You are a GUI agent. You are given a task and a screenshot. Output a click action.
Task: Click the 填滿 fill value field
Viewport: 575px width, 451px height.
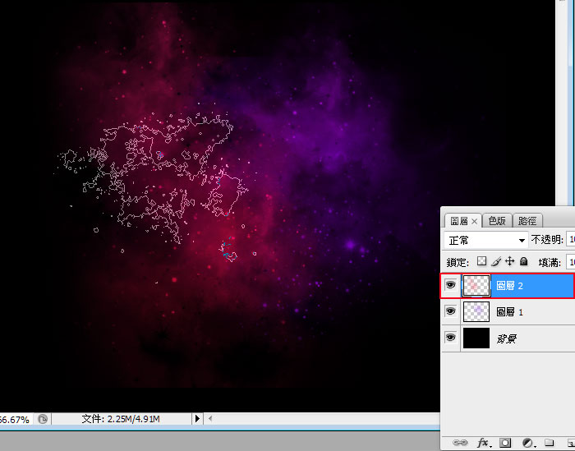coord(571,262)
